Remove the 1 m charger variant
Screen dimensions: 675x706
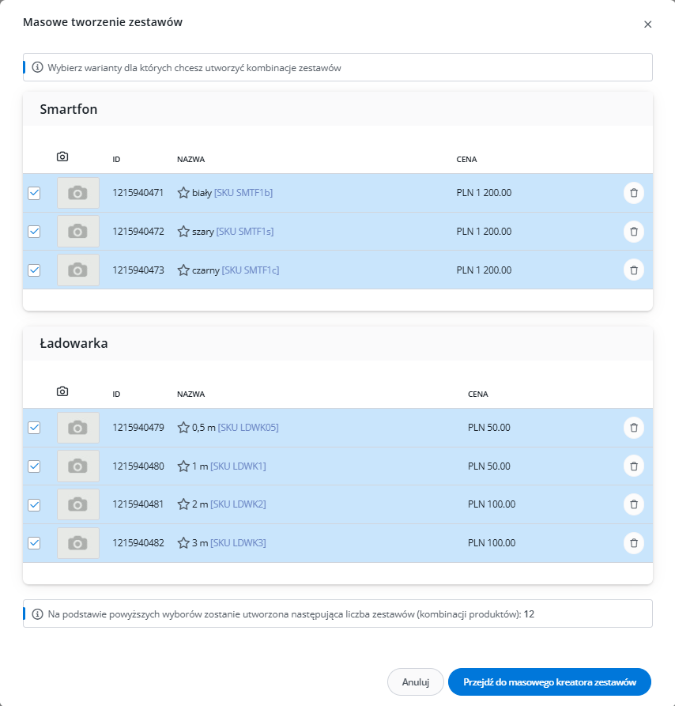pyautogui.click(x=634, y=466)
